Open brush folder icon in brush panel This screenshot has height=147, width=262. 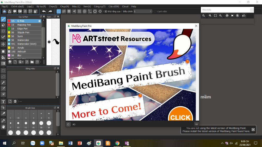(32, 62)
